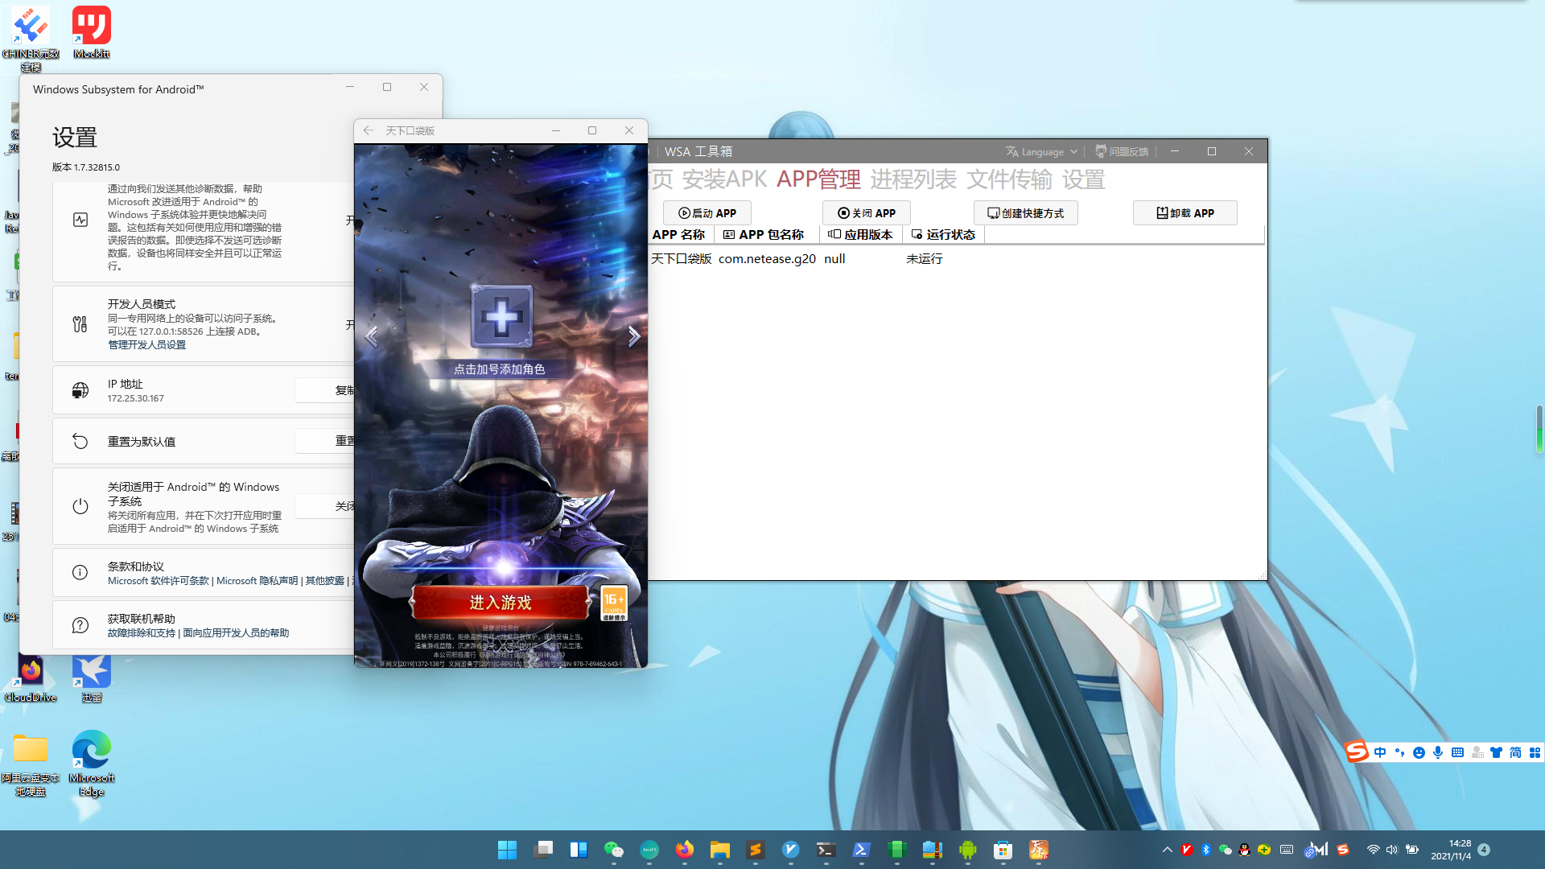Open PowerShell from the taskbar
This screenshot has height=869, width=1545.
coord(861,850)
